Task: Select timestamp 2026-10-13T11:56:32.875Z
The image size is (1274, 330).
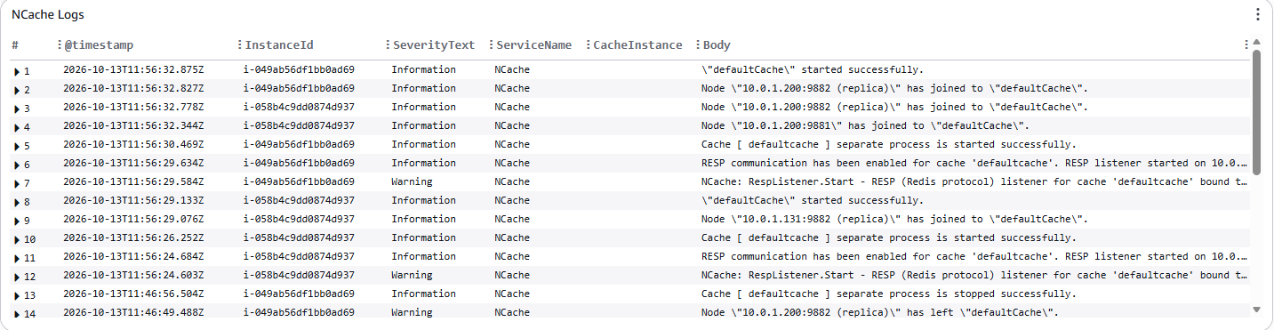Action: [133, 70]
